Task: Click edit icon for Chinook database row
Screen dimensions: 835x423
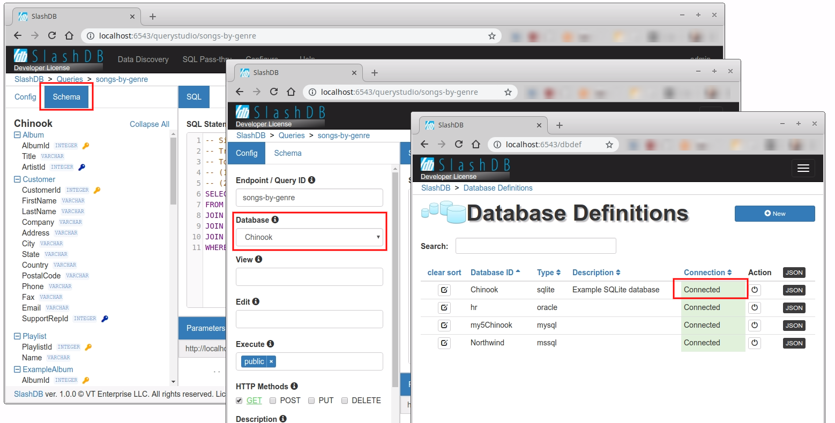Action: 444,290
